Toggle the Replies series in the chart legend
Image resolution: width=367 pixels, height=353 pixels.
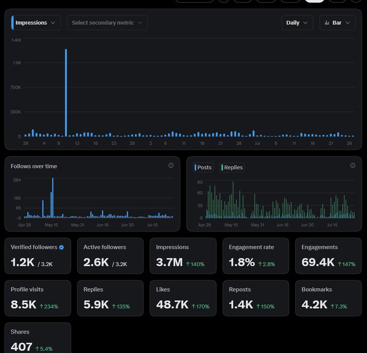(x=232, y=167)
